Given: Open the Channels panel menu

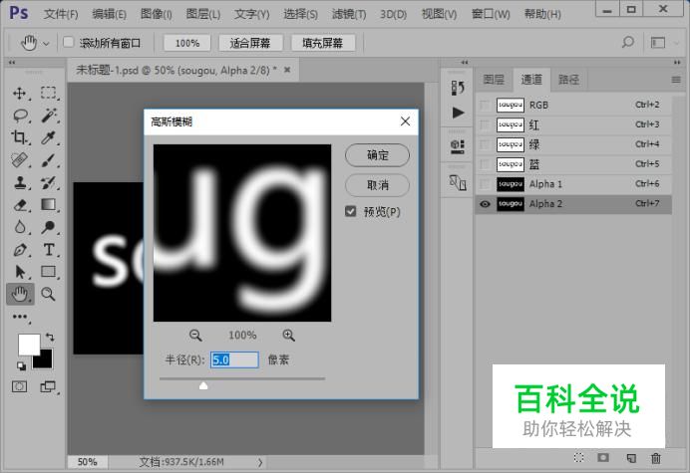Looking at the screenshot, I should 676,80.
